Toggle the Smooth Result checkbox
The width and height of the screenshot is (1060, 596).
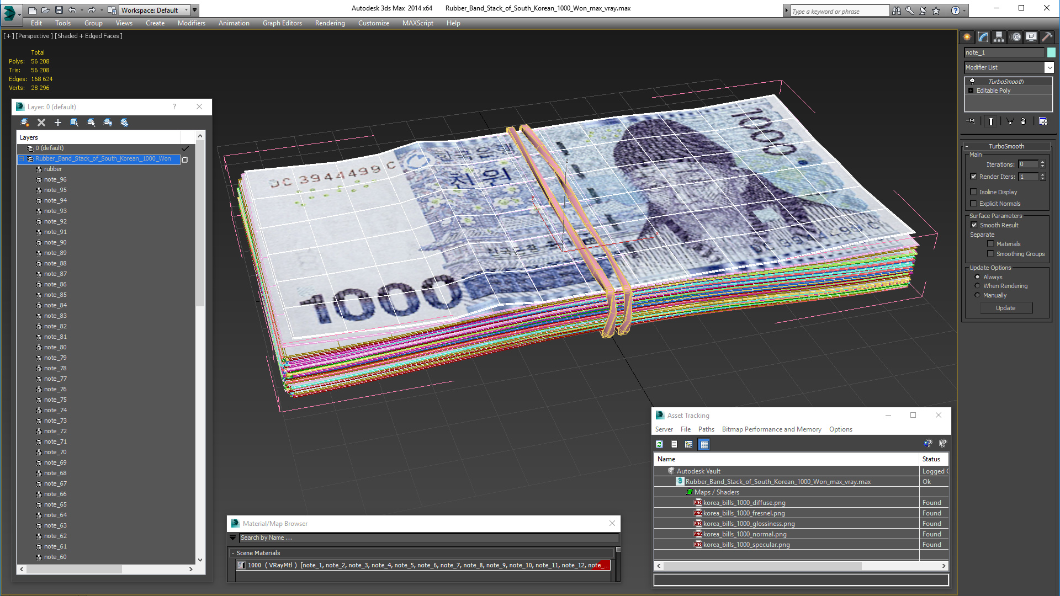974,225
